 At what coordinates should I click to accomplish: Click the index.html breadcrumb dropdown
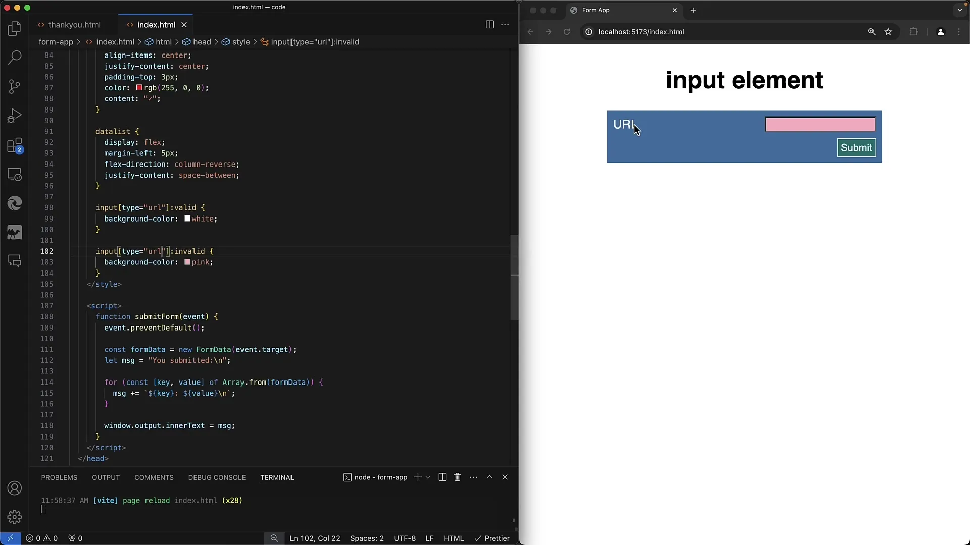point(115,42)
